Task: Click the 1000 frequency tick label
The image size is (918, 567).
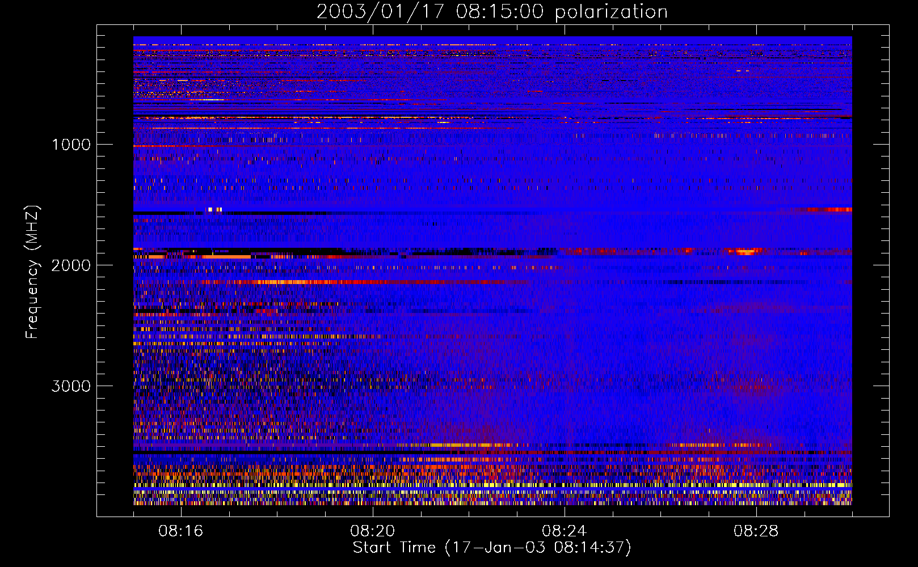Action: [x=71, y=145]
